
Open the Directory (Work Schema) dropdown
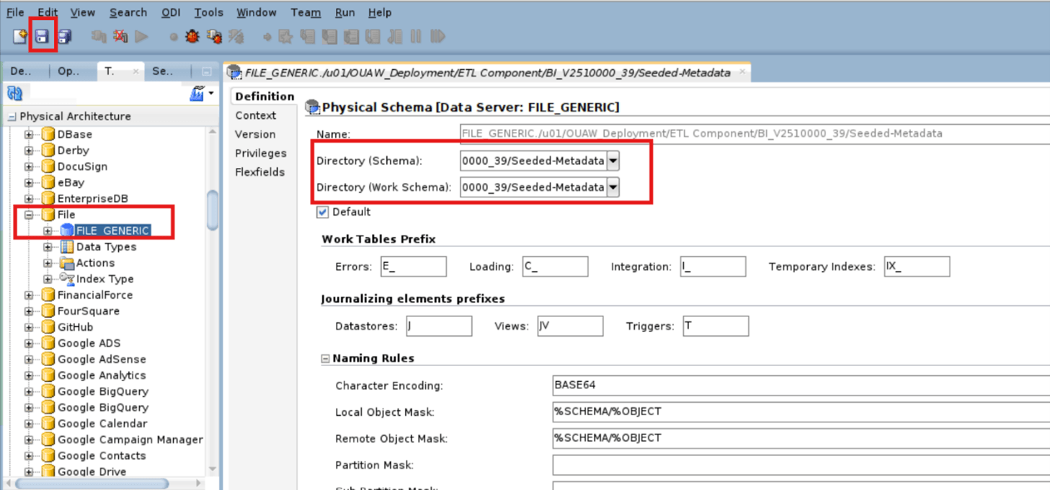pos(613,187)
